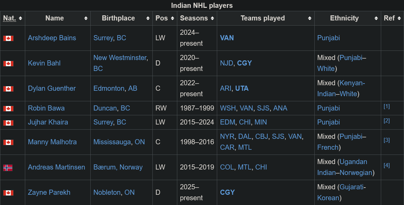Open Manny Malhotra's player page

[x=52, y=142]
